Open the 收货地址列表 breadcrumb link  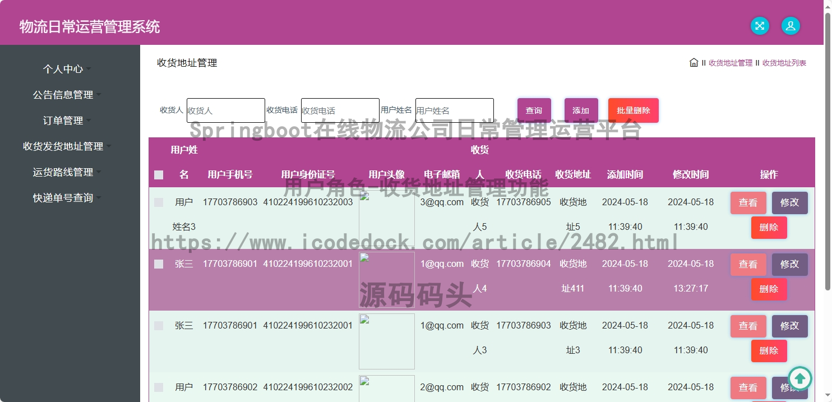[x=784, y=63]
